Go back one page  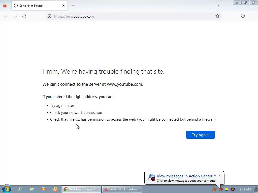pos(6,16)
